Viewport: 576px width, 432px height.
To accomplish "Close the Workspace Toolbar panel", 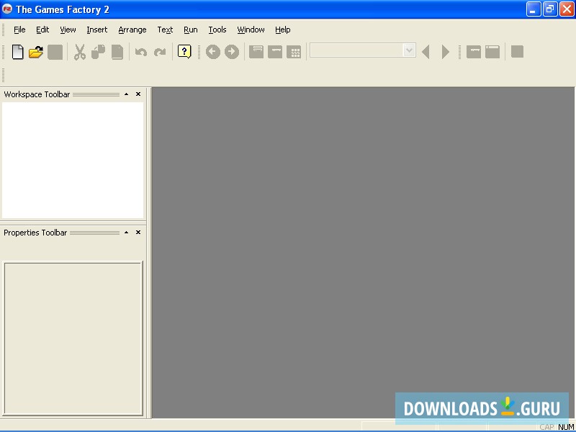I will (138, 94).
